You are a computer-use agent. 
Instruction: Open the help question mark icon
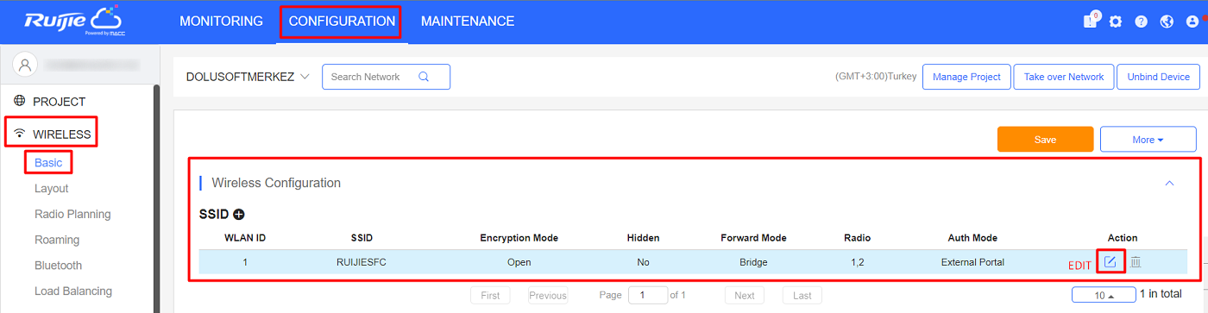1141,22
